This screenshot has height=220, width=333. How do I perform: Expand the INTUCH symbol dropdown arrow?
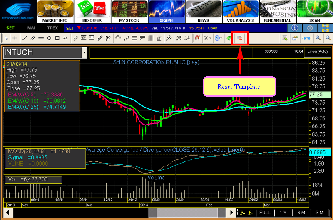click(84, 53)
